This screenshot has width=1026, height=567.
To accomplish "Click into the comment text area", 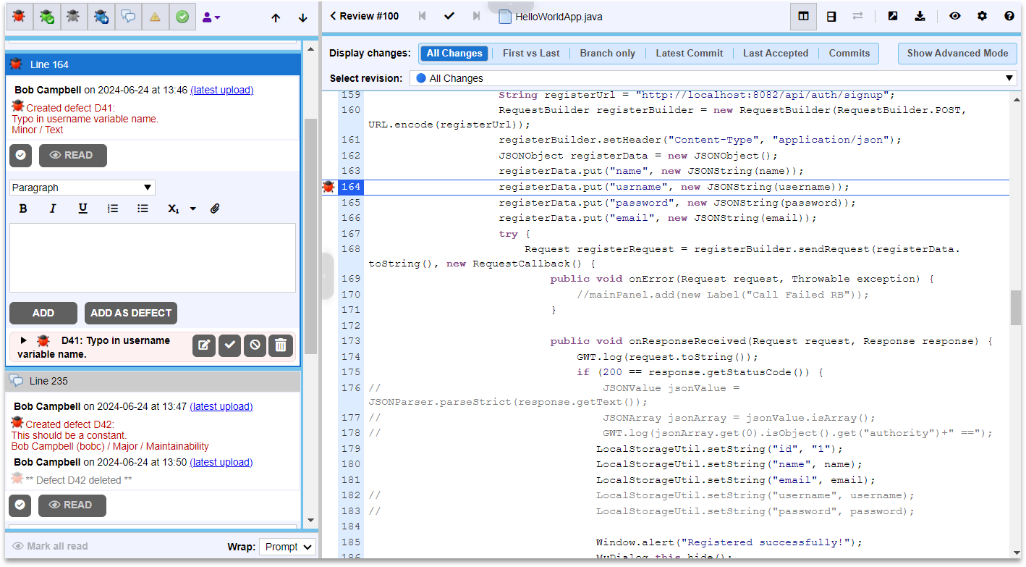I will [152, 257].
